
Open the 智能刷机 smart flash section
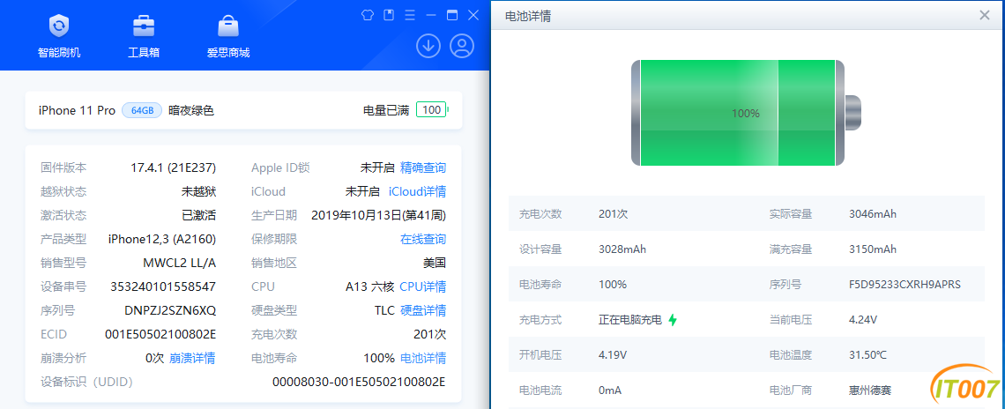point(59,36)
